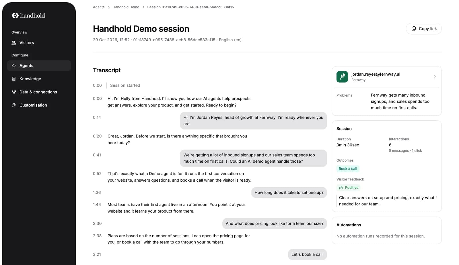Open the Agents breadcrumb link
459x265 pixels.
tap(99, 7)
